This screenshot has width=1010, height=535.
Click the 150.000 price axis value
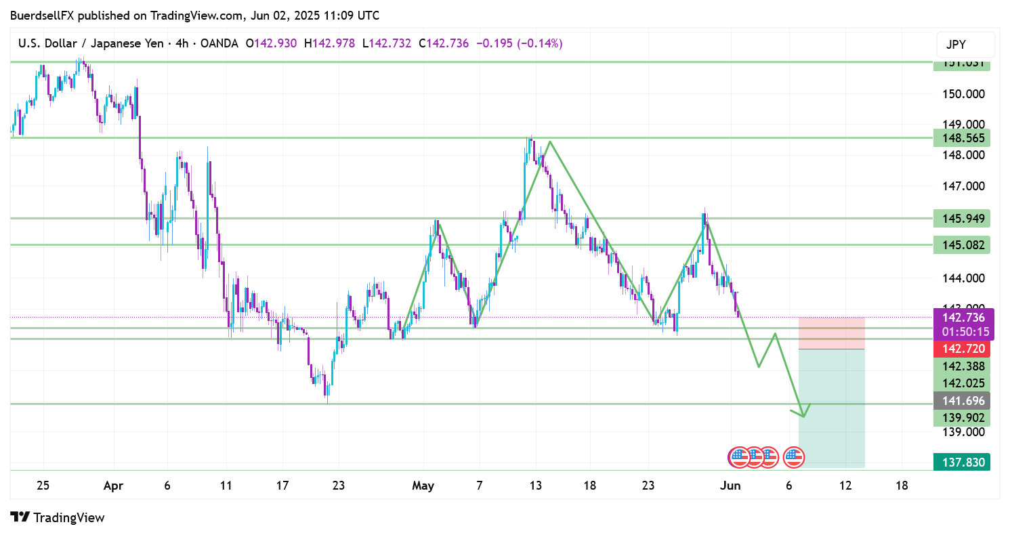tap(963, 93)
